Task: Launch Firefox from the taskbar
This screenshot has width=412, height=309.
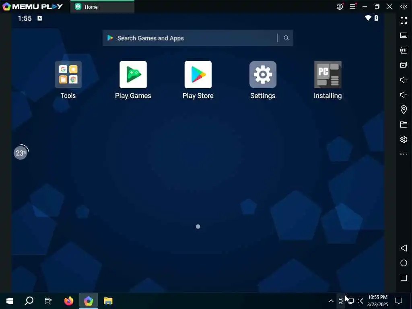Action: tap(69, 301)
